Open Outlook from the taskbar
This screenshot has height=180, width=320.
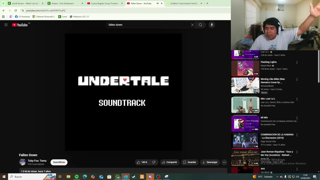tap(101, 177)
